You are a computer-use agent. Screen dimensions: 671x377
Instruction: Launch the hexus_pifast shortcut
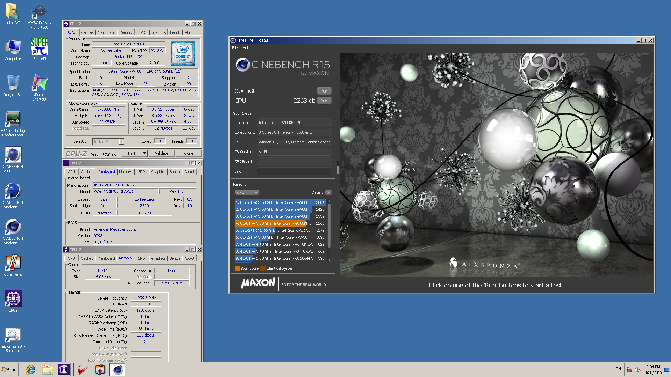(x=13, y=340)
